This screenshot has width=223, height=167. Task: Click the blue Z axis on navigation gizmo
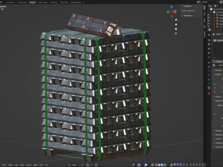tap(171, 7)
